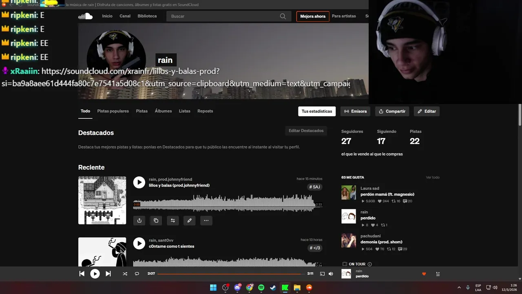
Task: Skip to previous track in player bar
Action: (82, 274)
